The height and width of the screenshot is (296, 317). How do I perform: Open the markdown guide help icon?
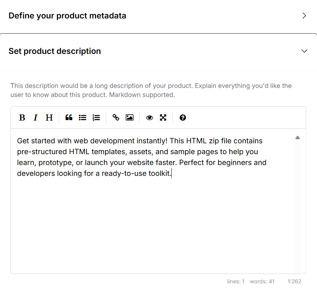point(183,118)
